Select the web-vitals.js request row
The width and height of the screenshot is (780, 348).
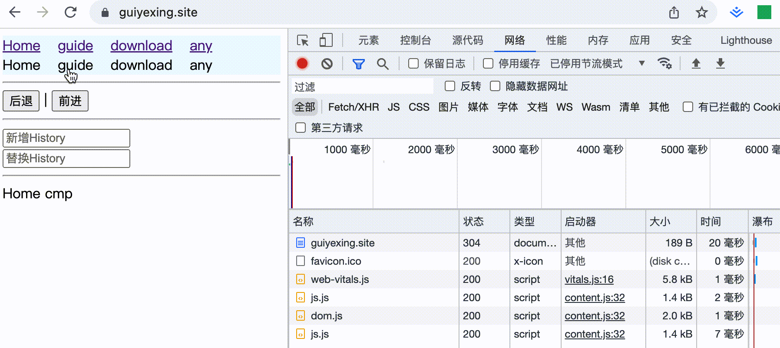point(340,279)
